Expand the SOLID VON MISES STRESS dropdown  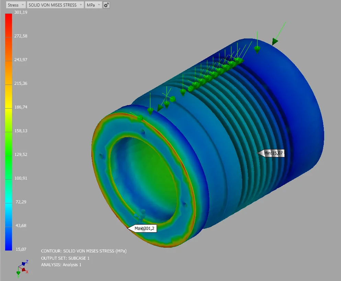55,5
